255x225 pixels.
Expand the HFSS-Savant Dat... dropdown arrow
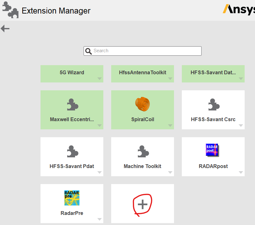coord(241,79)
